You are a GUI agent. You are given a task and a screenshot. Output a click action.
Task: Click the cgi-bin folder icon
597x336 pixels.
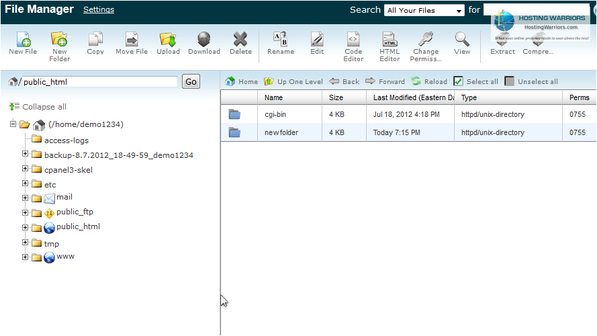click(234, 114)
